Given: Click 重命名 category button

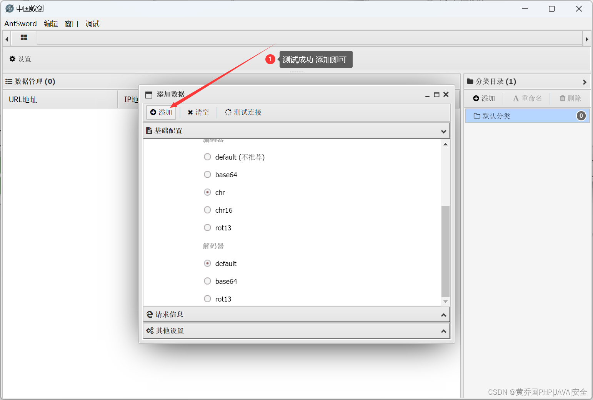Looking at the screenshot, I should point(527,98).
